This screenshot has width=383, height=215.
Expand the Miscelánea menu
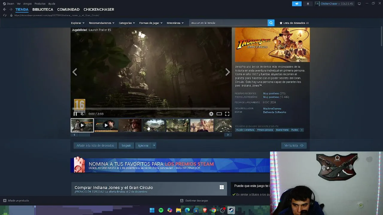[x=175, y=23]
